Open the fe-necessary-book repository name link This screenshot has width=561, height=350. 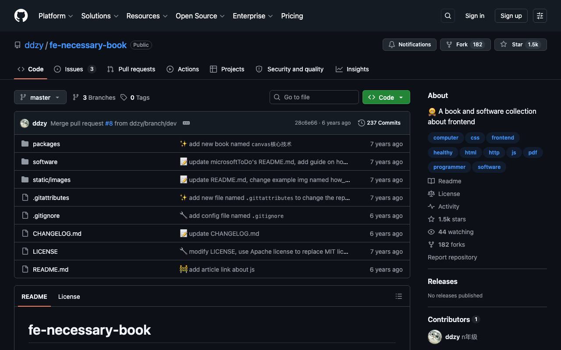(x=88, y=45)
